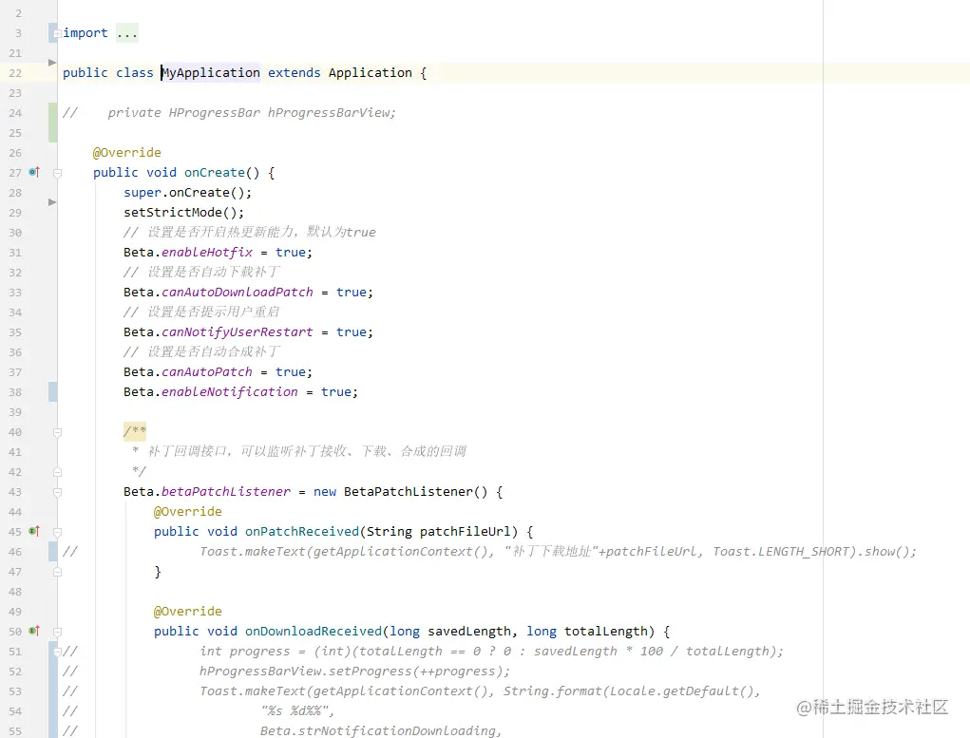The image size is (970, 738).
Task: Click the enableHotfix field
Action: tap(207, 252)
